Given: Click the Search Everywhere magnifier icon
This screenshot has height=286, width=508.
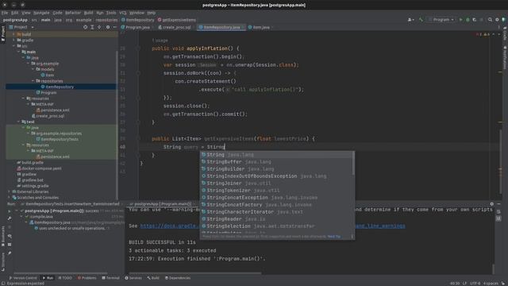Looking at the screenshot, I should pyautogui.click(x=491, y=20).
